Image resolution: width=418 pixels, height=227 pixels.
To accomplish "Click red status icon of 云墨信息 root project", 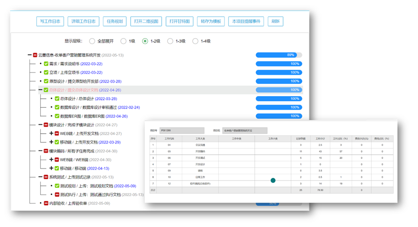I will tap(35, 55).
